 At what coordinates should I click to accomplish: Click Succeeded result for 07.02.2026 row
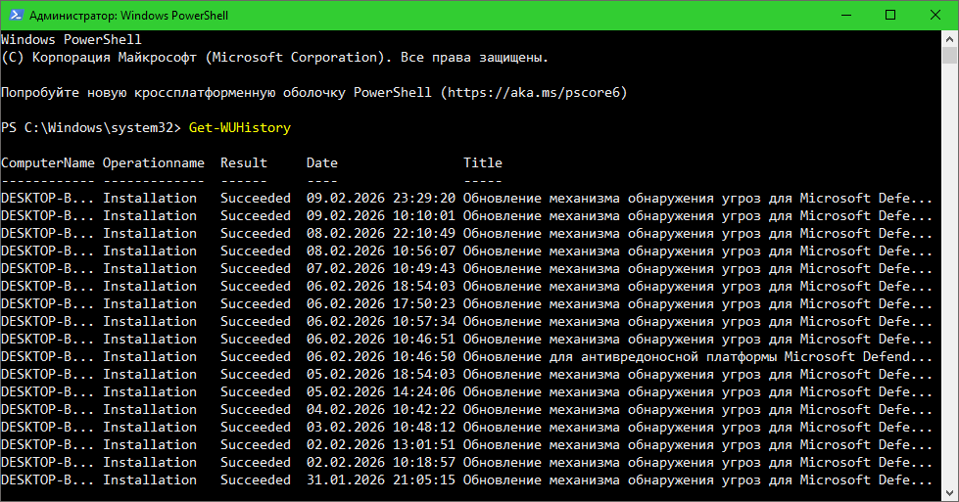pyautogui.click(x=255, y=269)
